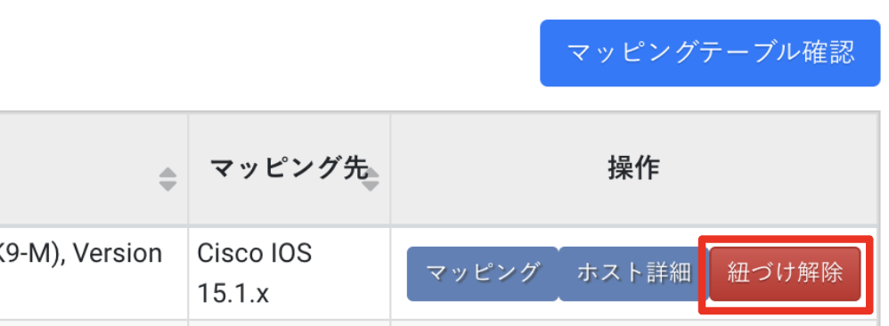Click next-row cell beneath the action buttons
The image size is (889, 326).
(635, 323)
